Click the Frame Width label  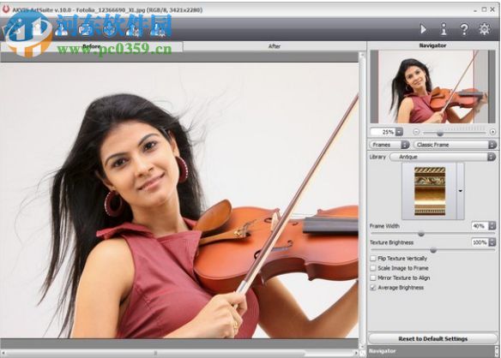[384, 226]
